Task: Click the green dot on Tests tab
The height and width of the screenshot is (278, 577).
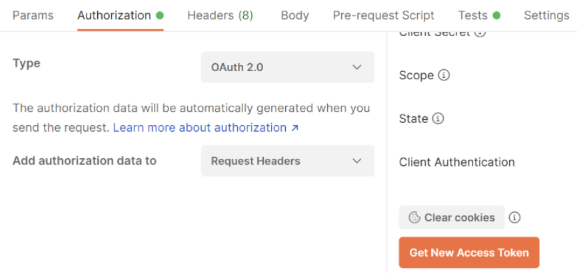Action: click(x=496, y=15)
